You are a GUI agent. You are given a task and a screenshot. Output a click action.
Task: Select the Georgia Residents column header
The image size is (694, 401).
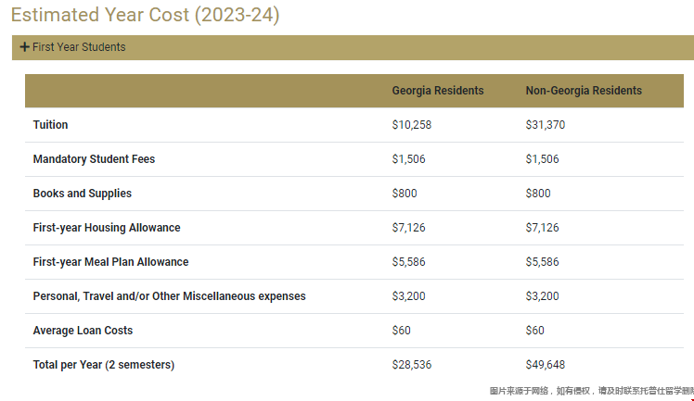coord(437,91)
